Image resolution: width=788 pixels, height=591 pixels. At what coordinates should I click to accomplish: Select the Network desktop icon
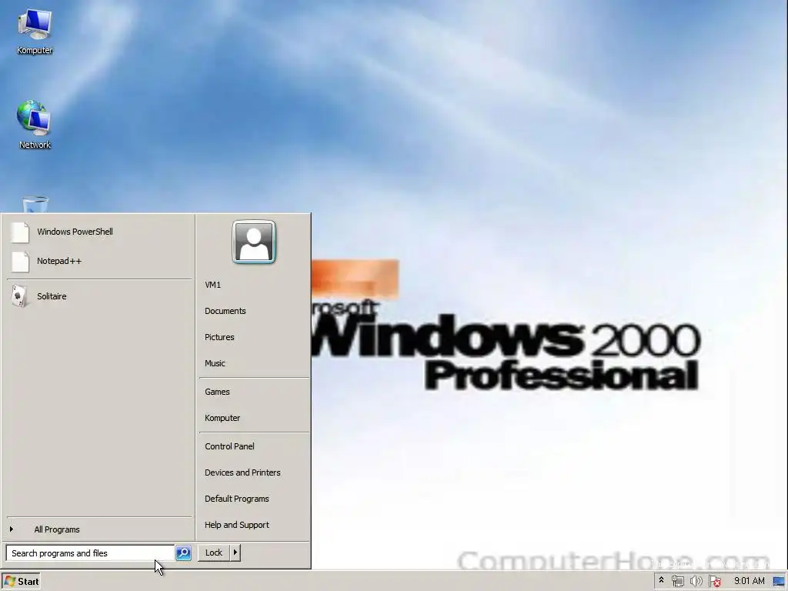tap(34, 124)
